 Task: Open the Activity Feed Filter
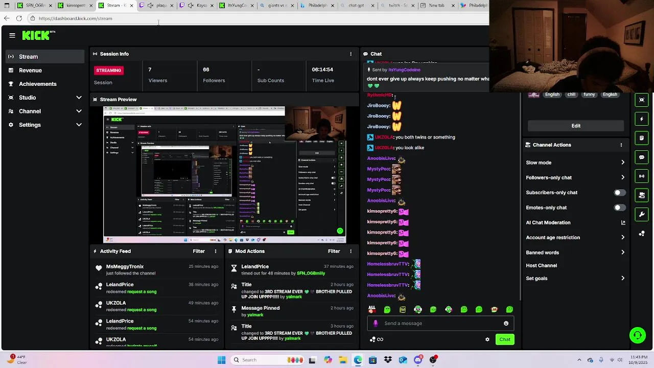point(199,251)
